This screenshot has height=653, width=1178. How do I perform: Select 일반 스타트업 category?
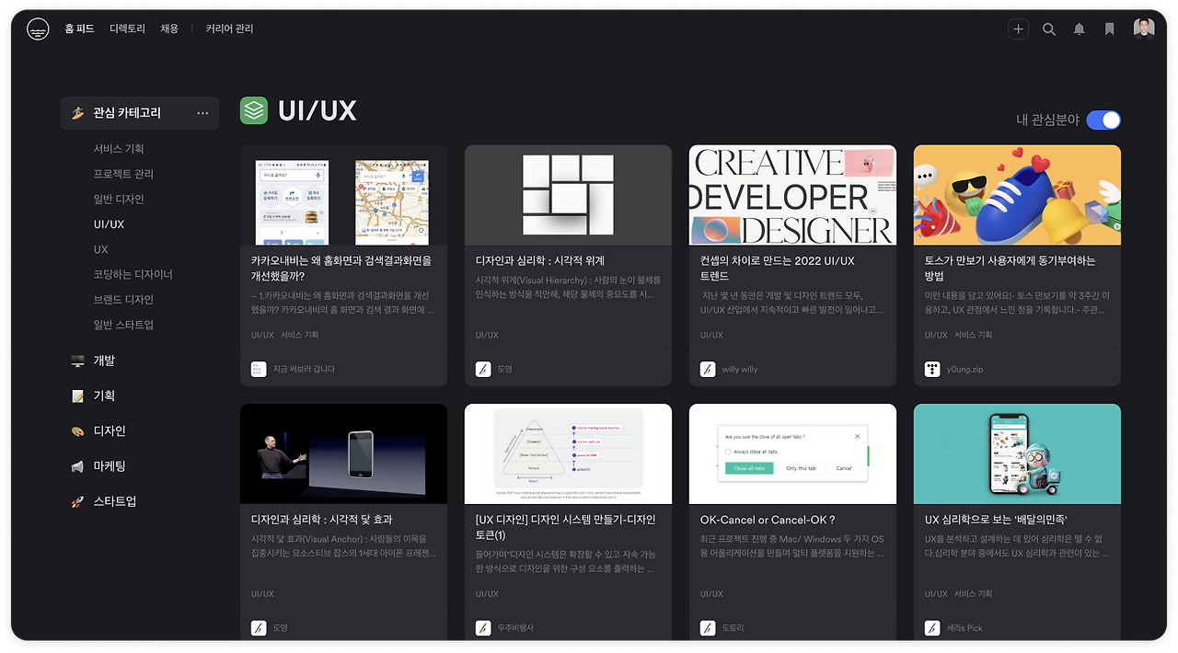click(123, 325)
